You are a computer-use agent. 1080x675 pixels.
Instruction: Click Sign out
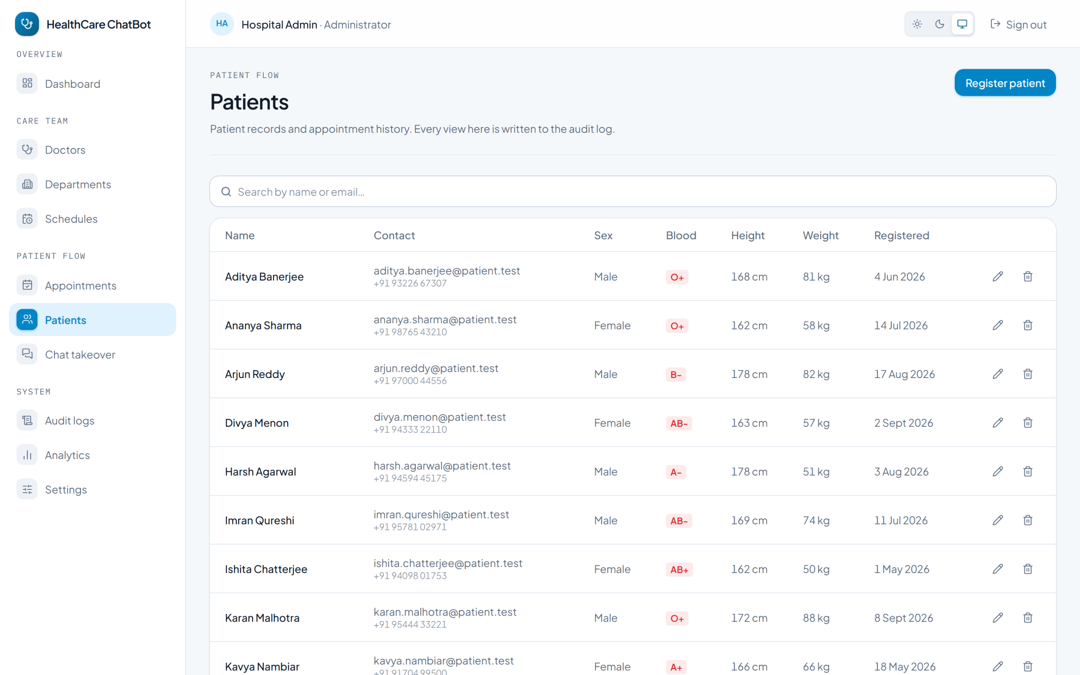(x=1018, y=24)
